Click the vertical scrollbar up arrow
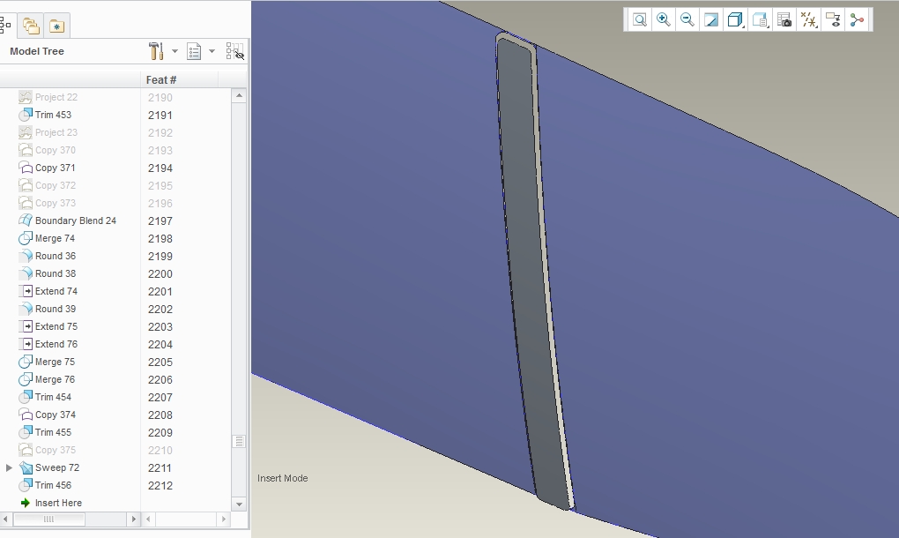This screenshot has width=899, height=538. [239, 96]
